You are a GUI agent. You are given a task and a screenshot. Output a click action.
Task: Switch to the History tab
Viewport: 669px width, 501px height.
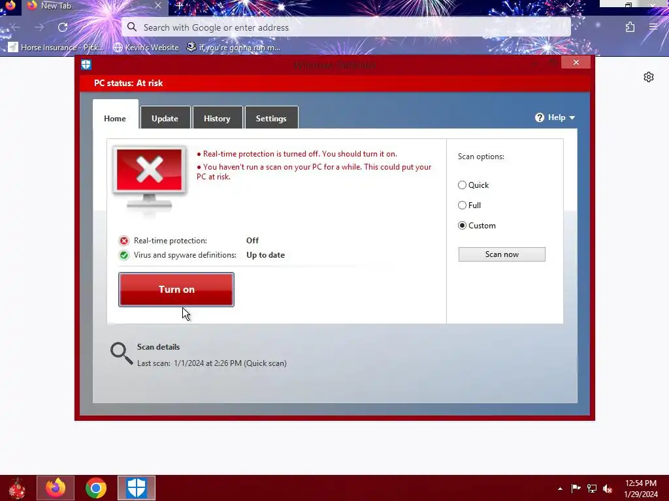[217, 118]
